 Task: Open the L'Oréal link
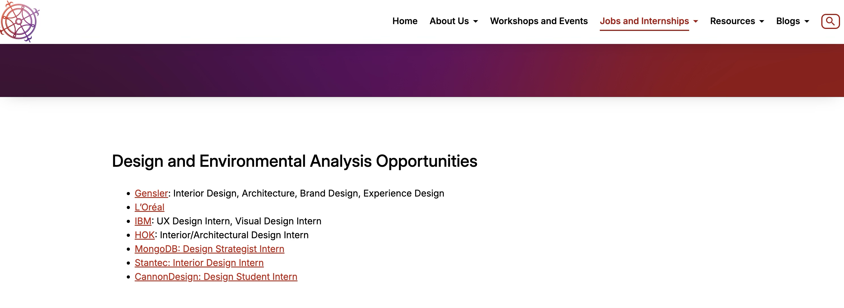pos(149,207)
